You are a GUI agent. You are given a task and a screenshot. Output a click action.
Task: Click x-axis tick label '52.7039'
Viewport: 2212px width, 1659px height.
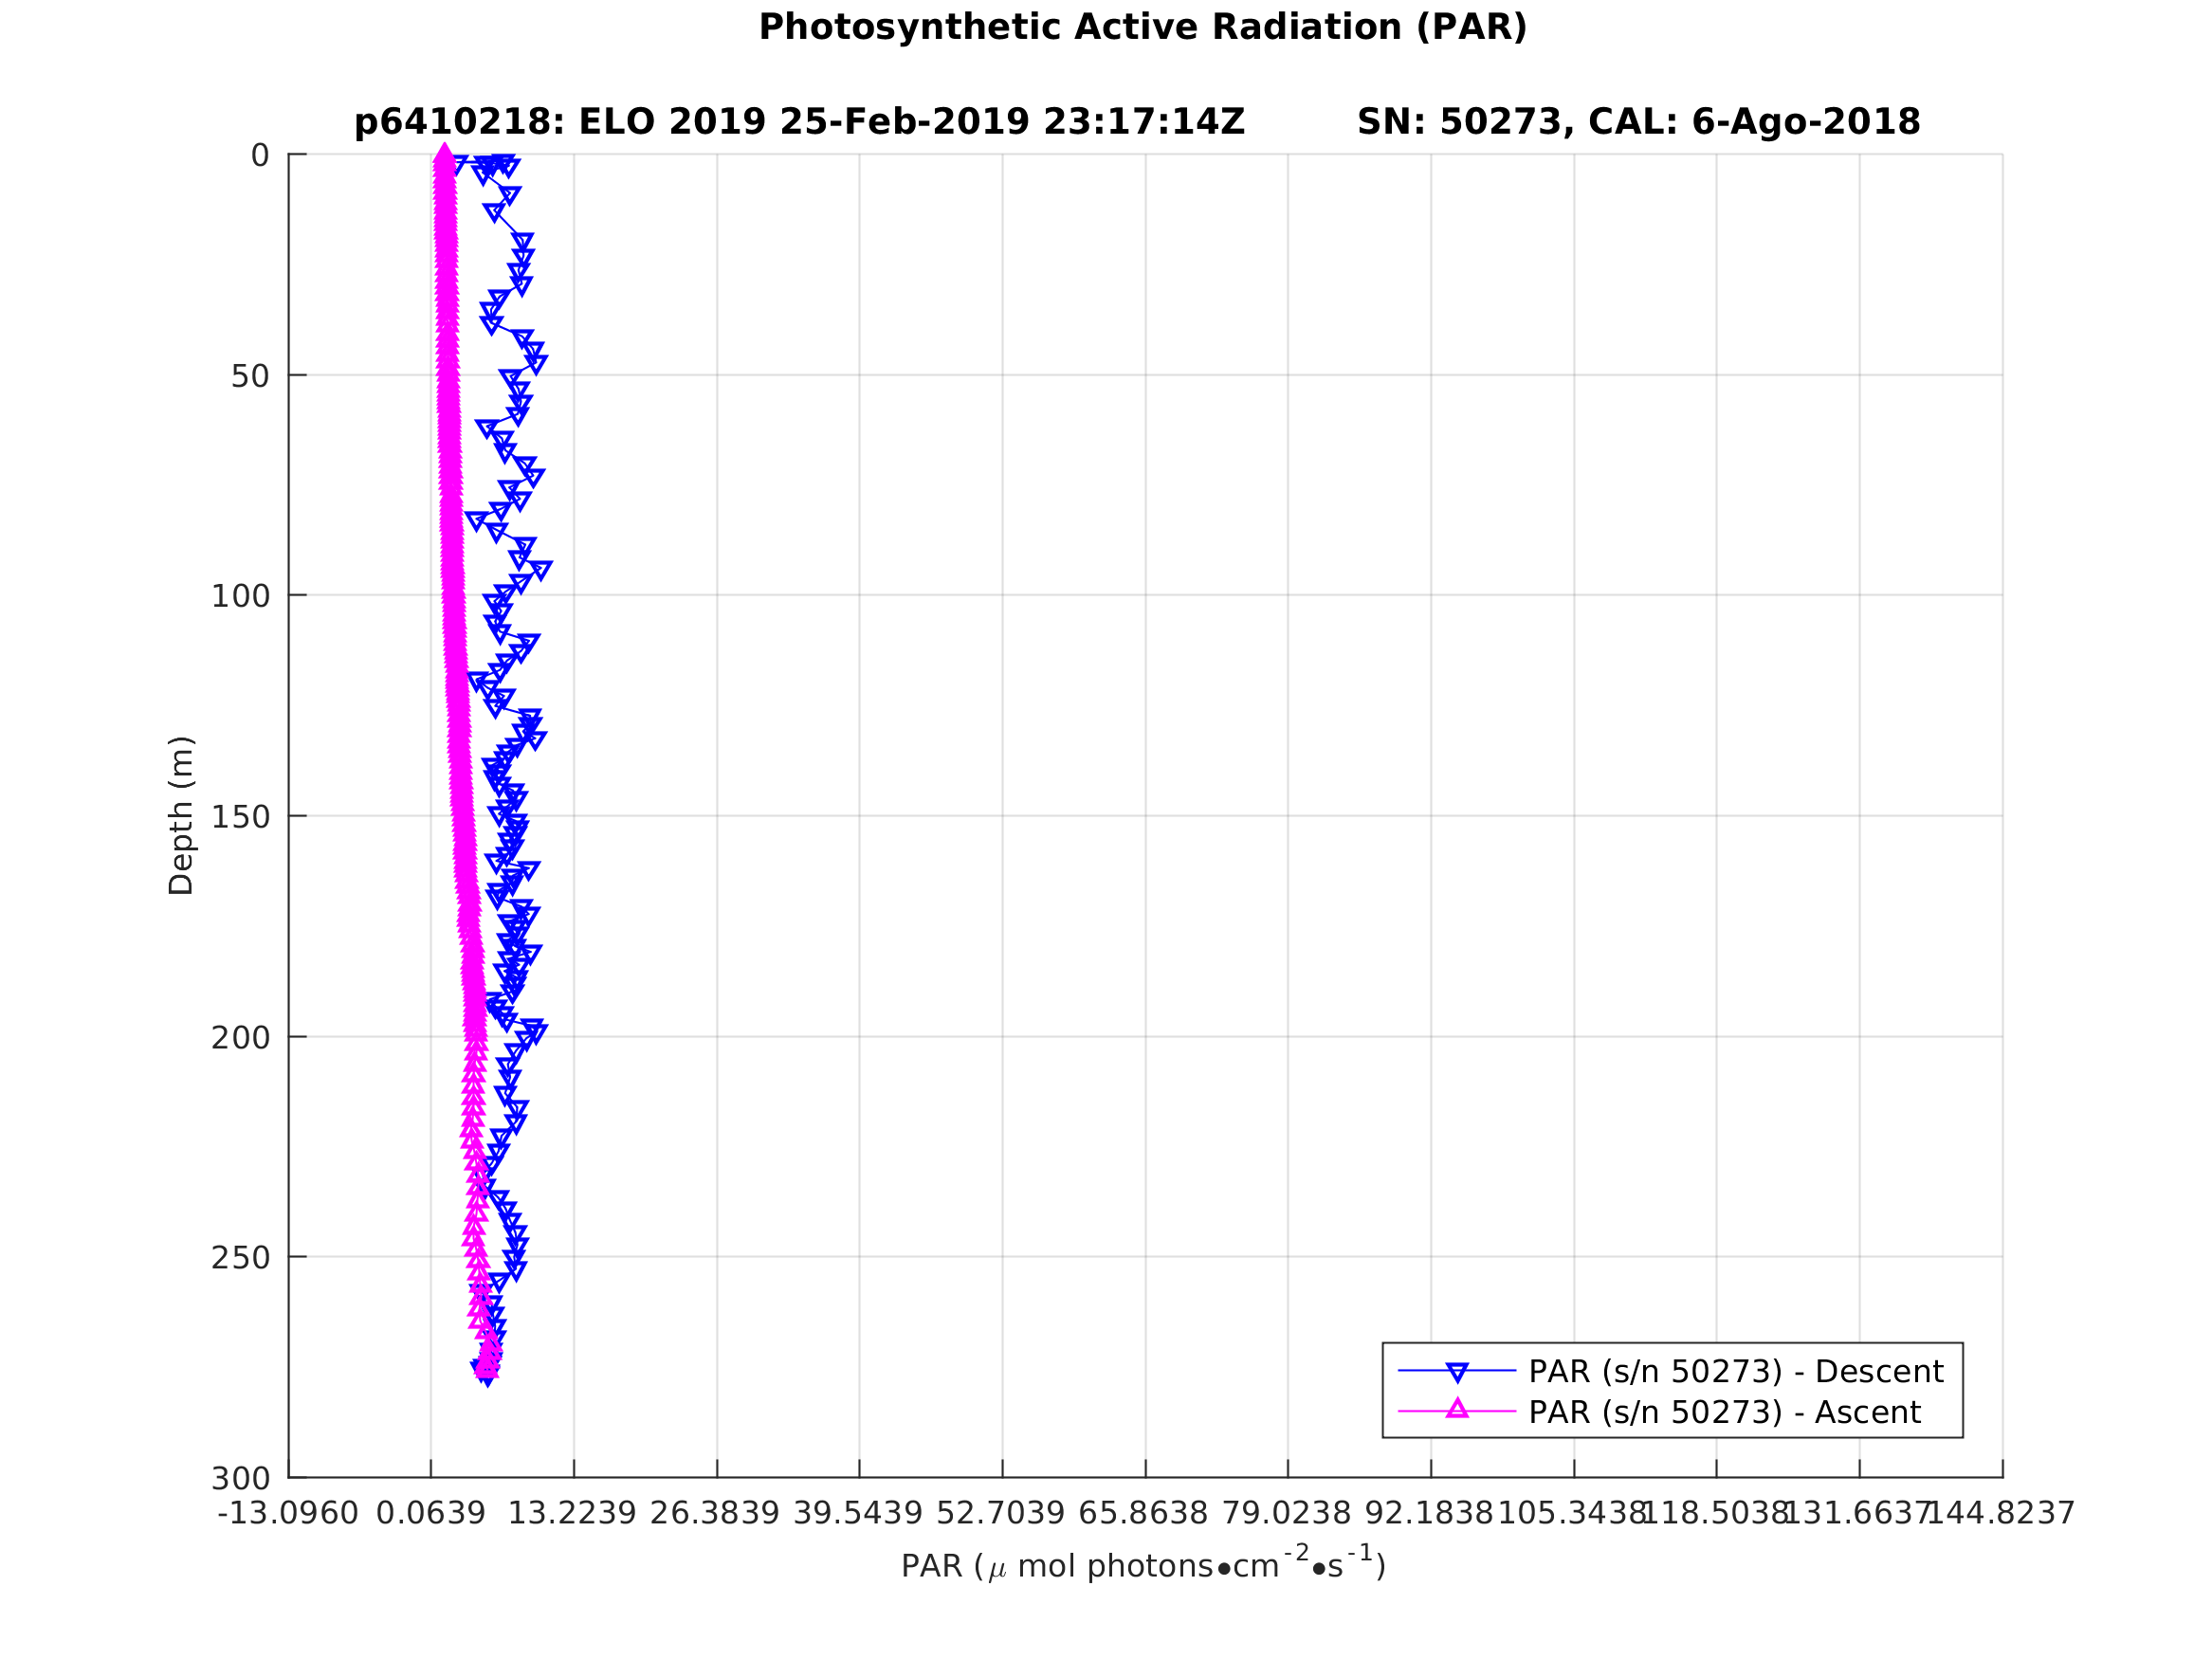[x=1001, y=1514]
